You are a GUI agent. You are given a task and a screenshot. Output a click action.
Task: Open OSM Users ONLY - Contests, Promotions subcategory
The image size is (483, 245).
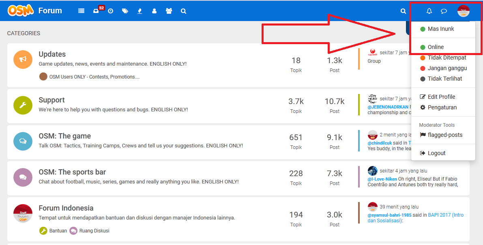[94, 77]
